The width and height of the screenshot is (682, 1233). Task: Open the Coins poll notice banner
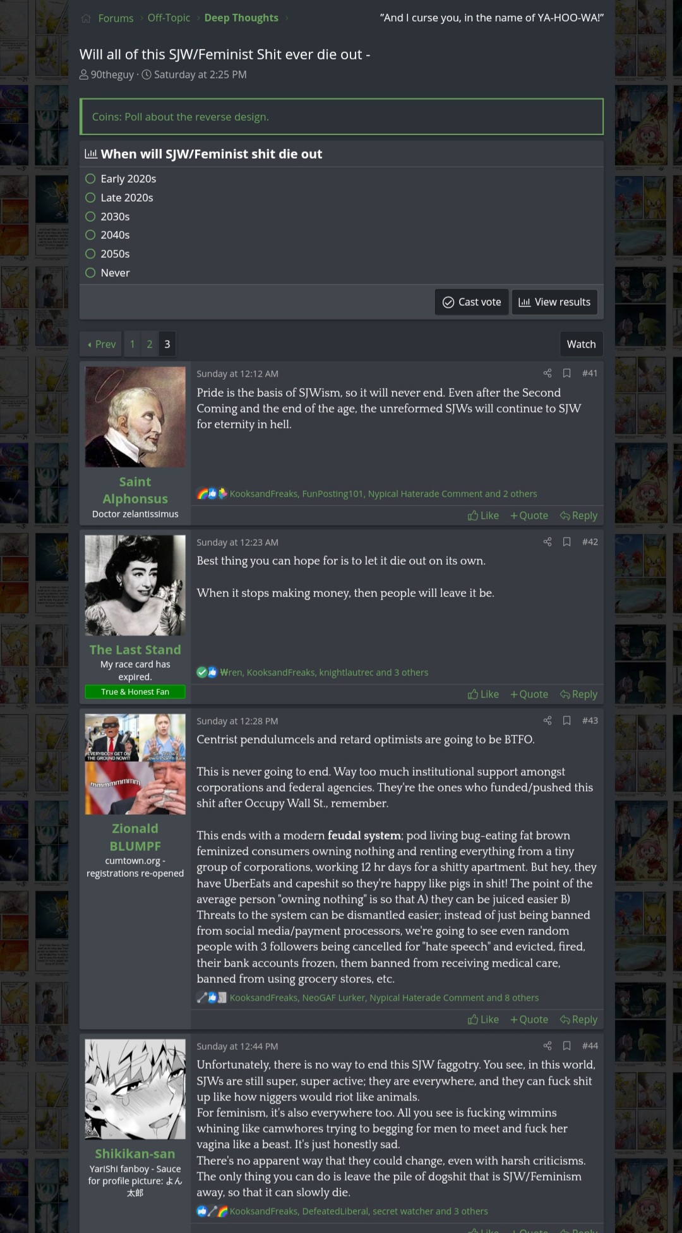342,117
